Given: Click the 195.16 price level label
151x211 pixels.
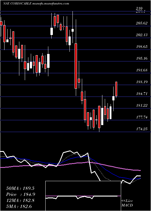Looking at the screenshot, I should [142, 58].
